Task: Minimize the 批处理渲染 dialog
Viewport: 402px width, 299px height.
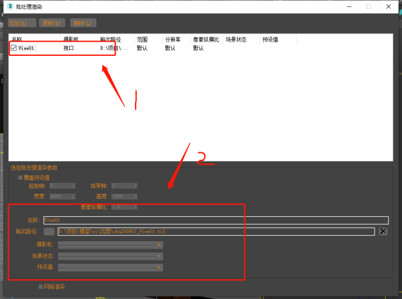Action: [349, 7]
